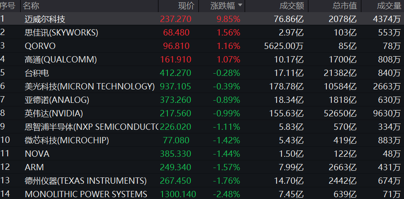Viewport: 404px width, 199px height.
Task: Click Monolithic Power price 1300.140
Action: 178,194
